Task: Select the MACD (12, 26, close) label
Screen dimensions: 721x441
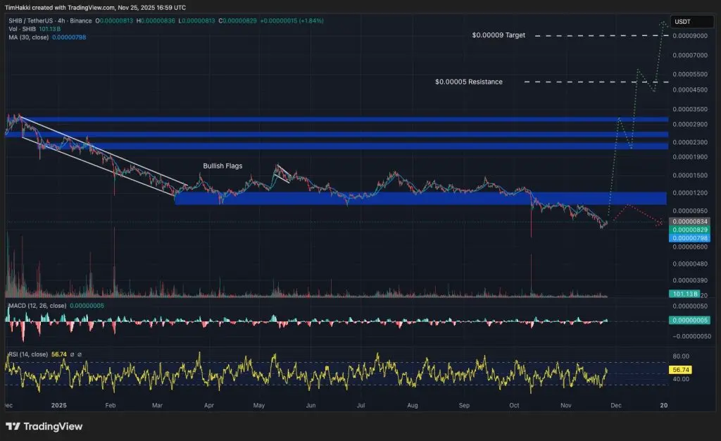Action: (x=39, y=306)
